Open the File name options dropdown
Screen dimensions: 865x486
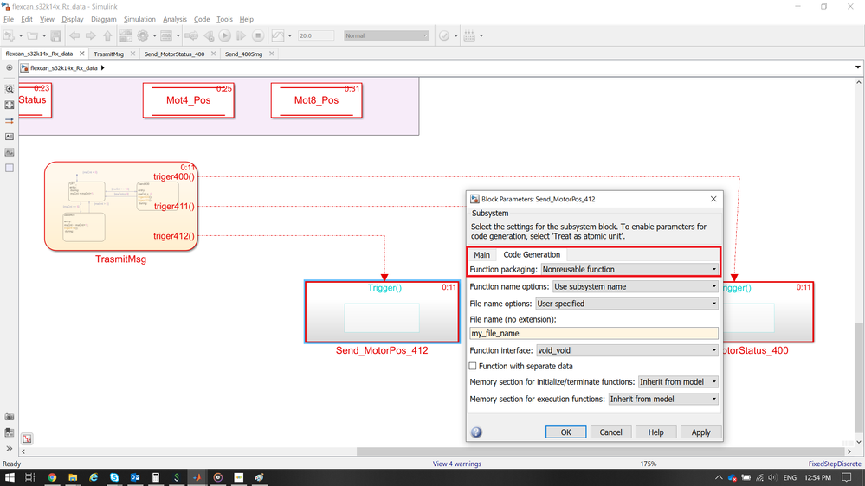coord(627,304)
